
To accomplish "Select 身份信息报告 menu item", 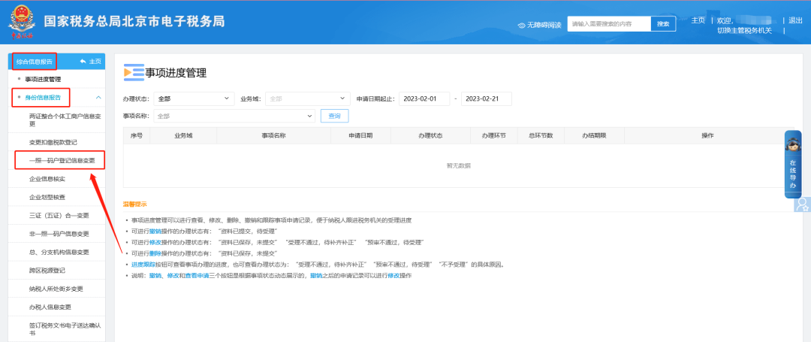I will click(x=43, y=97).
